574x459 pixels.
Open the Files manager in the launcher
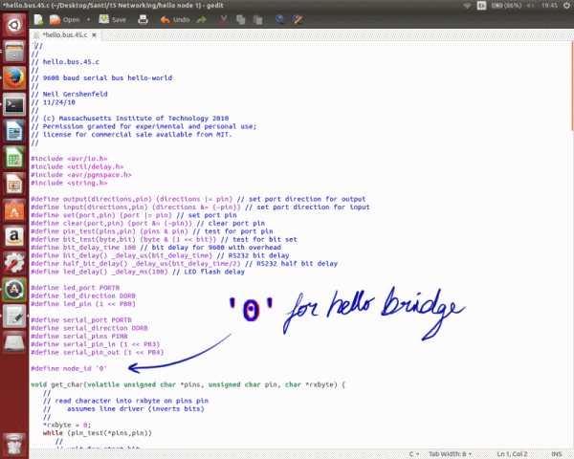[x=14, y=52]
